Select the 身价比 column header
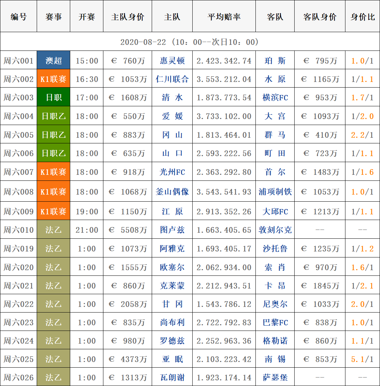380x386 pixels. [362, 17]
